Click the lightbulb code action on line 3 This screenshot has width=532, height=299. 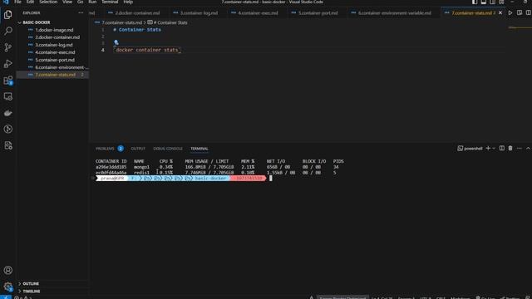pos(116,42)
